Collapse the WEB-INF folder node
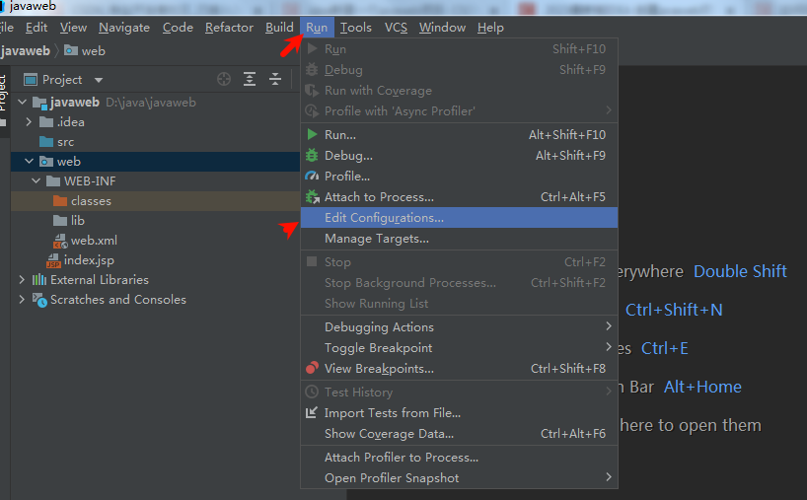 coord(37,180)
